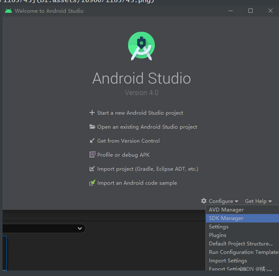Select SDK Manager menu entry
Screen dimensions: 279x276
[x=242, y=218]
